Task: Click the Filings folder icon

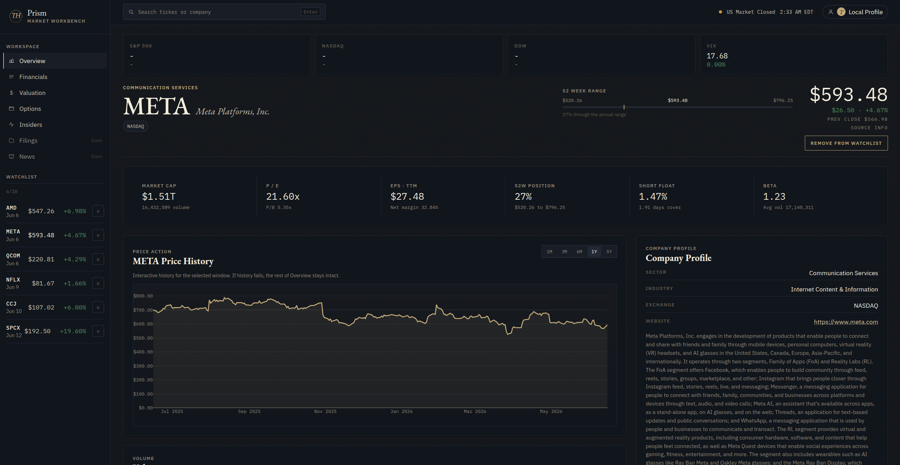Action: tap(12, 141)
